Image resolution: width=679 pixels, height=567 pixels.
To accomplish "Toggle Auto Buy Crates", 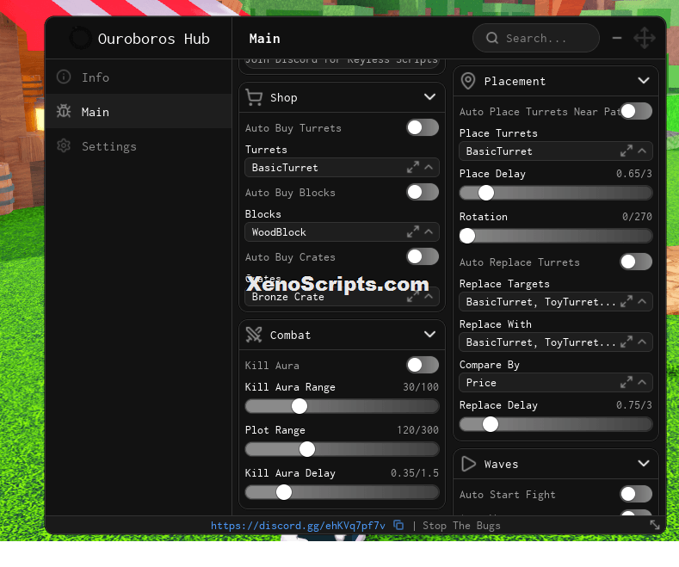I will coord(423,256).
